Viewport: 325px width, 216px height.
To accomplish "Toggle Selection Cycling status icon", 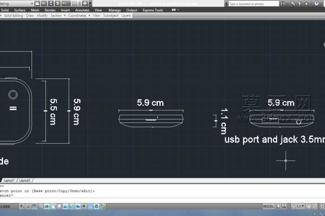I will (103, 206).
